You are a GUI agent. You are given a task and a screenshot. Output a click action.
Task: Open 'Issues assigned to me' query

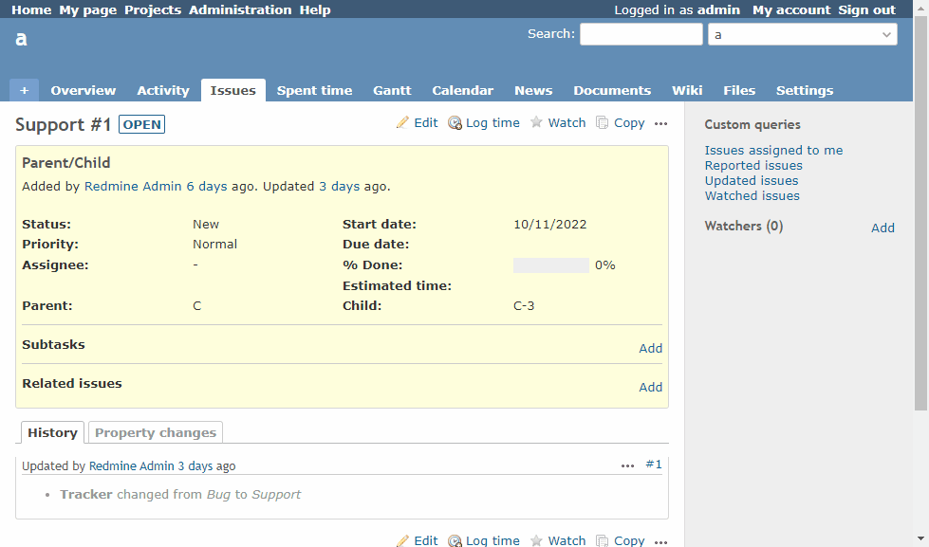(773, 151)
